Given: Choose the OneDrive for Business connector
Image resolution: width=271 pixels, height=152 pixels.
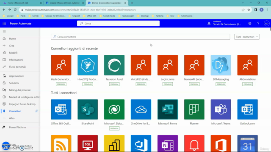Looking at the screenshot, I should (141, 109).
